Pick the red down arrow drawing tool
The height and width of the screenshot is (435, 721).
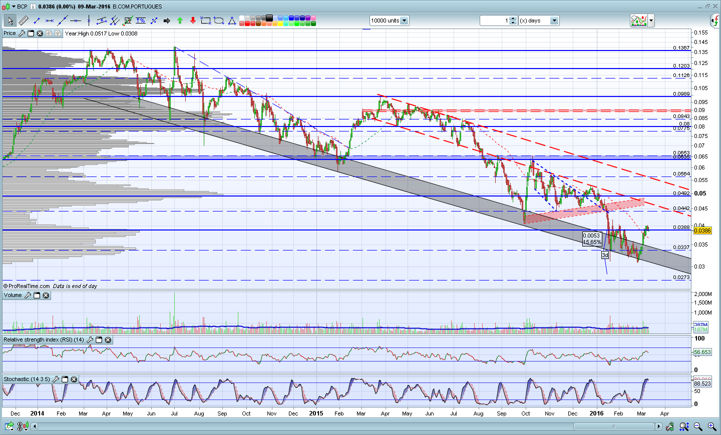193,20
